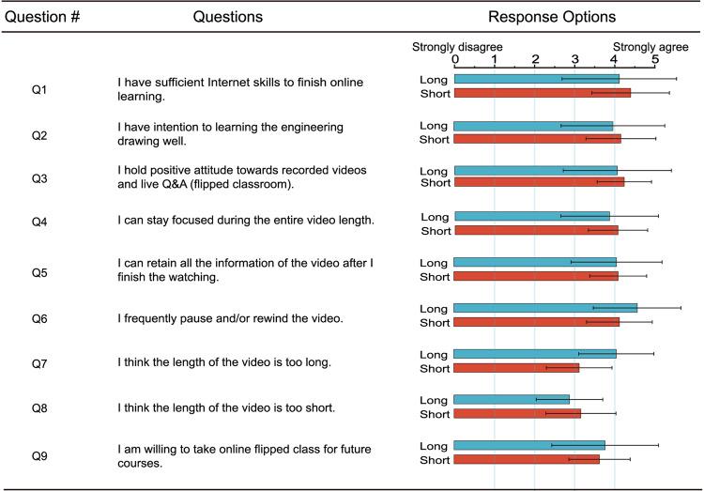704x491 pixels.
Task: Click the red Short bar for Q1
Action: (541, 93)
